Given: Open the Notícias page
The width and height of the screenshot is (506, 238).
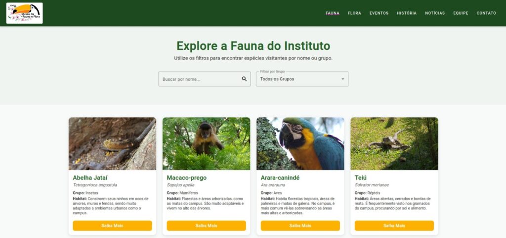Looking at the screenshot, I should click(x=435, y=13).
